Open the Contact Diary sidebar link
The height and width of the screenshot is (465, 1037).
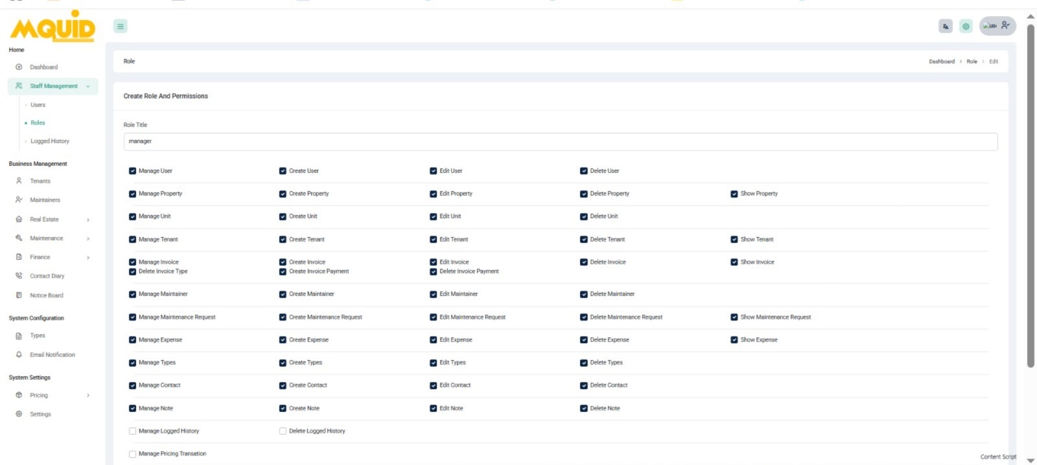[47, 276]
